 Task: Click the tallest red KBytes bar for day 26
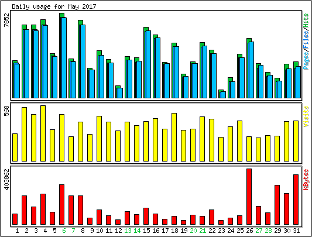pos(249,197)
